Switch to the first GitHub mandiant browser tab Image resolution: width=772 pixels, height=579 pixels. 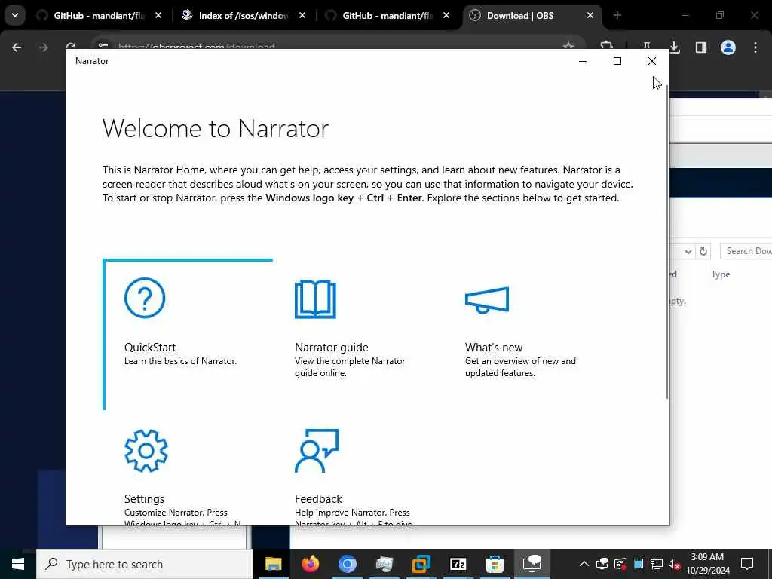(99, 16)
